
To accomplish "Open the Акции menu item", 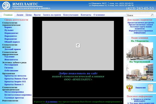I will [20, 15].
